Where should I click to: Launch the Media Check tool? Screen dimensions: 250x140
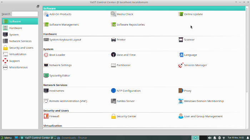click(122, 14)
